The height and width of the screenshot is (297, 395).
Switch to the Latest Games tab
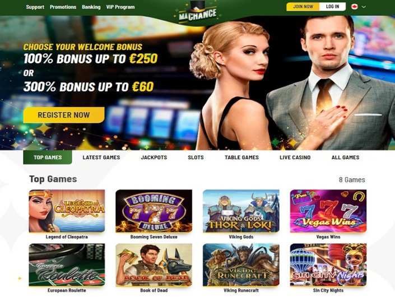(x=101, y=157)
